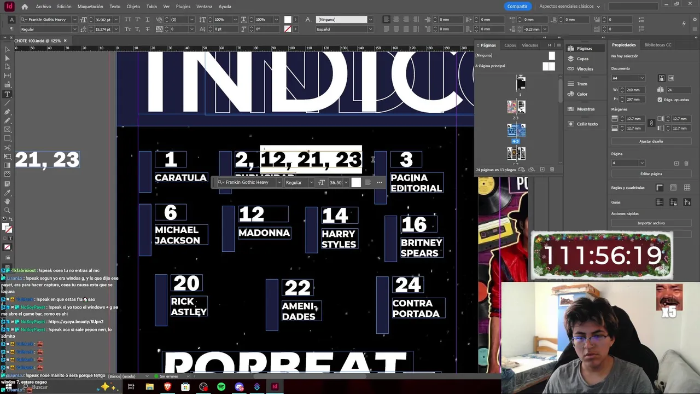Switch to Bibliotecas CC tab

pyautogui.click(x=658, y=45)
